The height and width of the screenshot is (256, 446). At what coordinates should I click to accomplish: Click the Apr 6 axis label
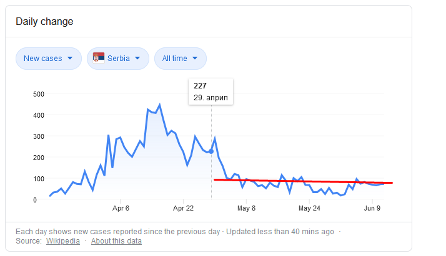pyautogui.click(x=121, y=209)
